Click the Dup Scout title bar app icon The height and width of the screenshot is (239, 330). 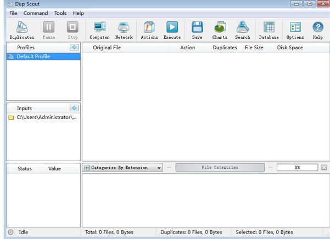click(x=10, y=4)
